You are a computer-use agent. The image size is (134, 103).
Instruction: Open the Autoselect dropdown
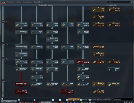pos(123,99)
